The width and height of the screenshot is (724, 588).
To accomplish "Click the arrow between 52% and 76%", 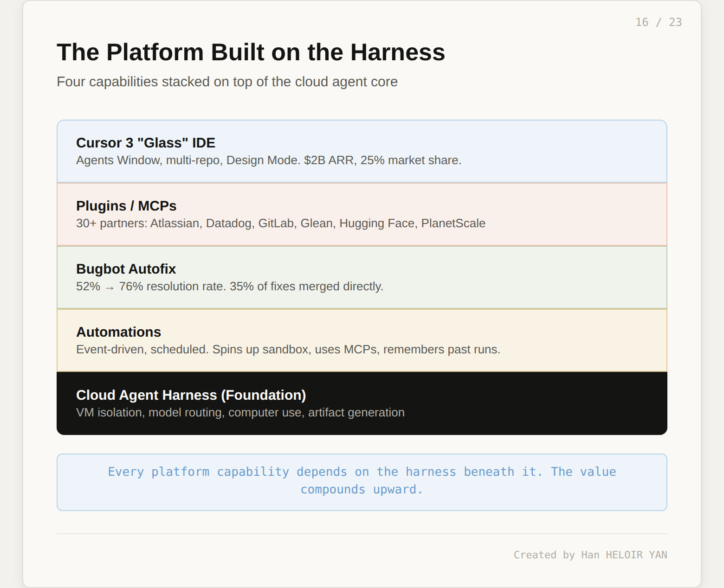I will [x=110, y=288].
